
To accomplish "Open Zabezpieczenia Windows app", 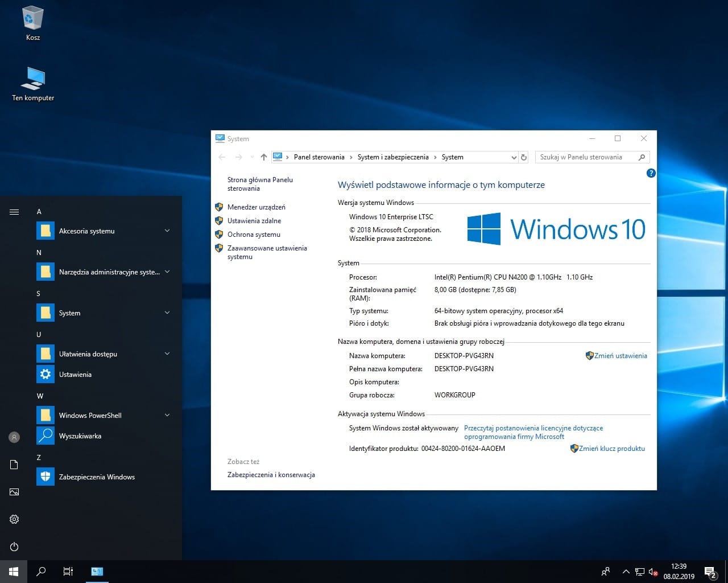I will 97,477.
